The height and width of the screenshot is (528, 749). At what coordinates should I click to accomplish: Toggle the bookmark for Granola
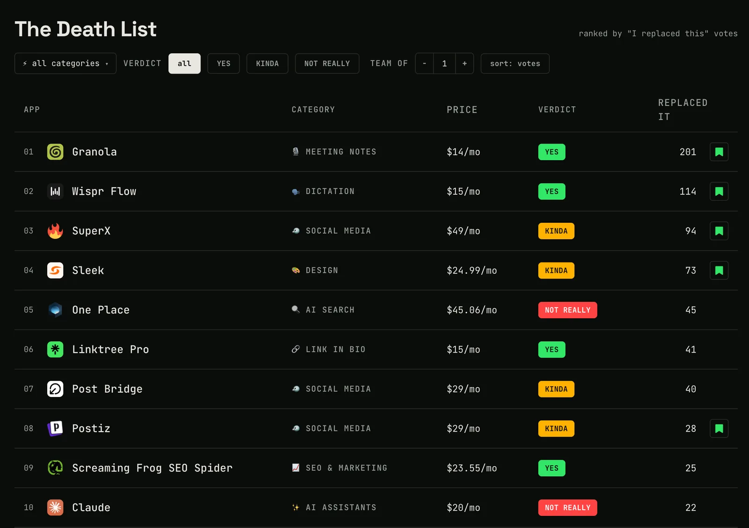point(719,152)
